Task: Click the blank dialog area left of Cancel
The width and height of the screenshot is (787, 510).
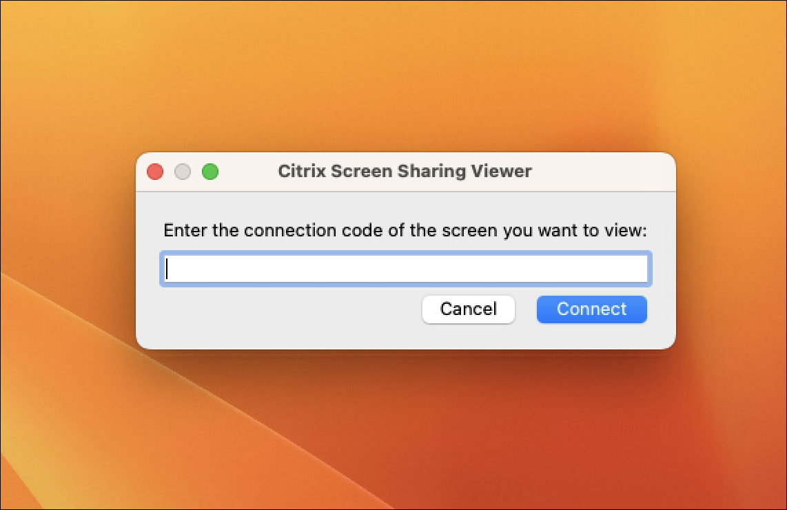Action: point(289,310)
